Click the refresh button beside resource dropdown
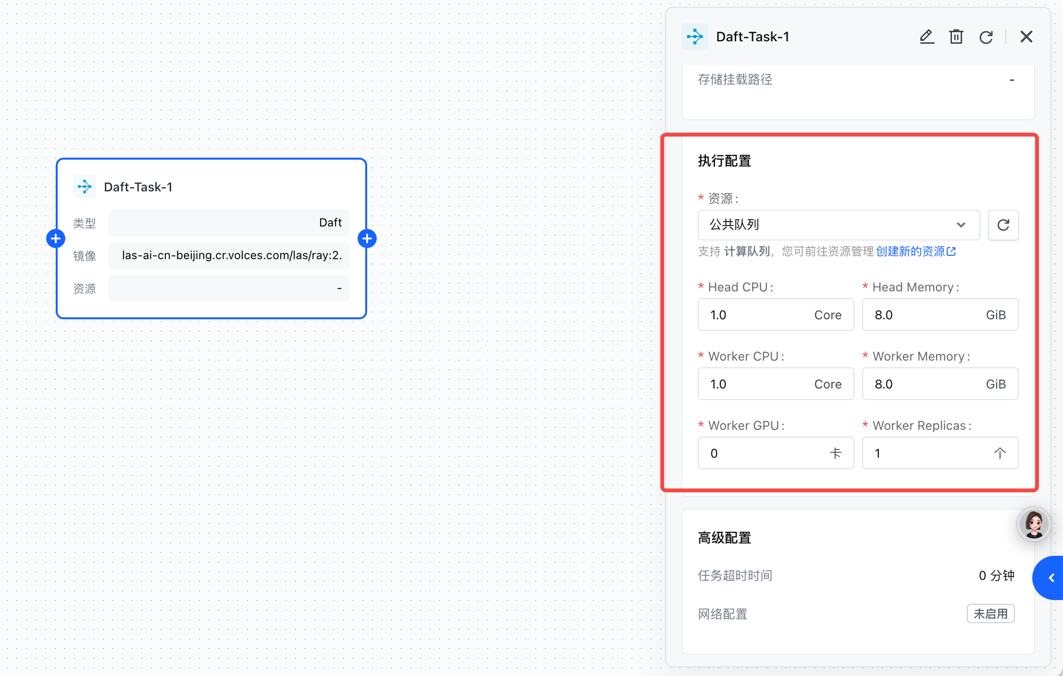The height and width of the screenshot is (676, 1063). coord(1003,225)
